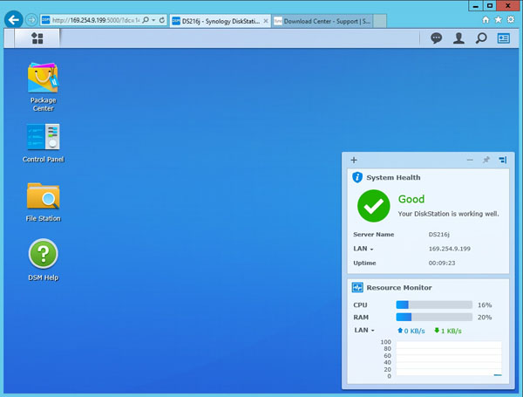Expand the address bar dropdown arrow
This screenshot has width=523, height=397.
coord(153,20)
